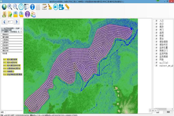
Task: Expand the 模拟分析 section
Action: pos(12,51)
